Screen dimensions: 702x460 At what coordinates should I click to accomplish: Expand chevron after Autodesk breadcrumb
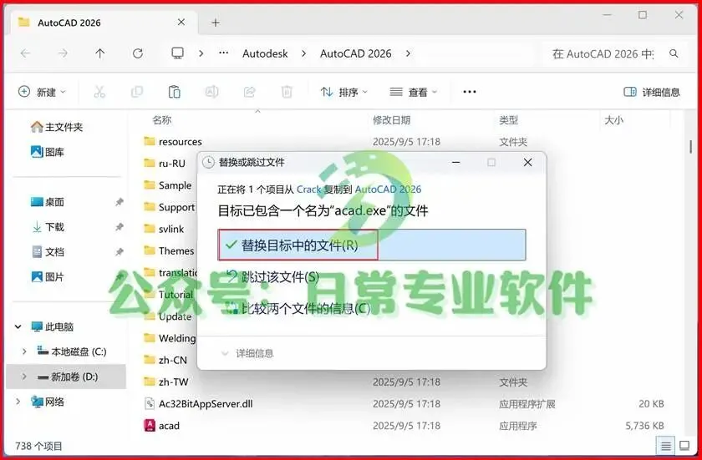coord(303,53)
